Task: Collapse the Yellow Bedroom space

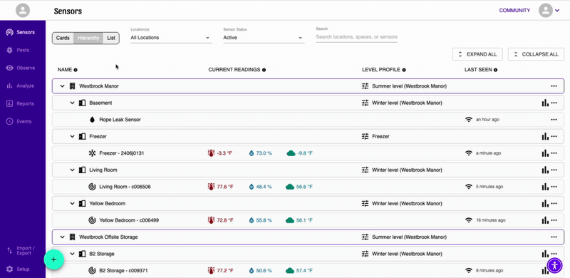Action: pos(73,203)
